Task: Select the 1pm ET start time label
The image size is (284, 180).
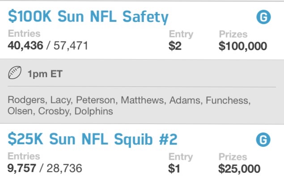Action: [45, 74]
